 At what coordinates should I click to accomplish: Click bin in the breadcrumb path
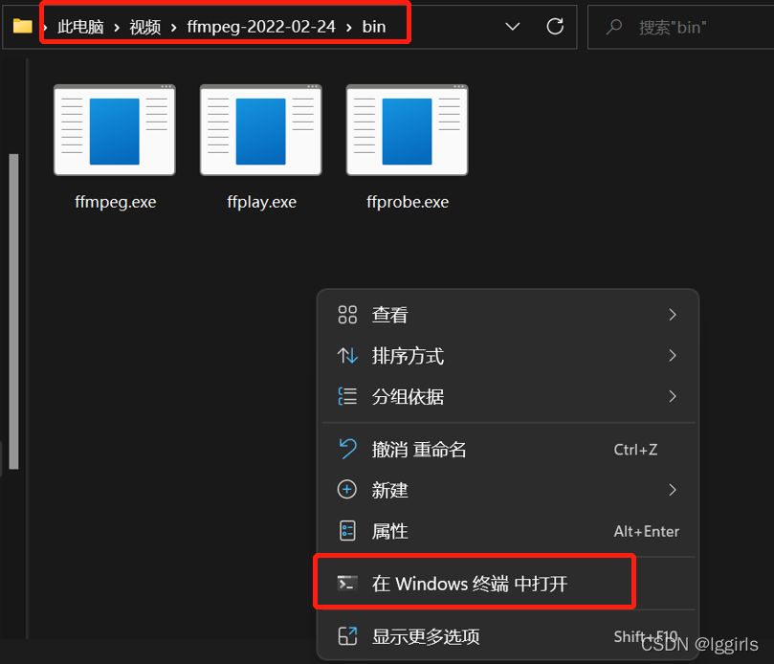374,27
